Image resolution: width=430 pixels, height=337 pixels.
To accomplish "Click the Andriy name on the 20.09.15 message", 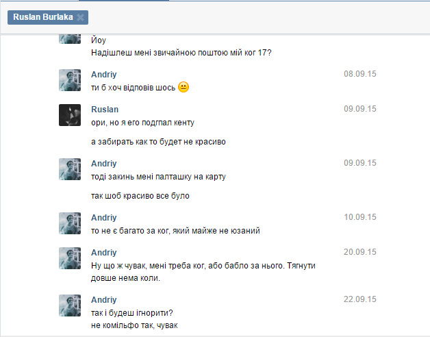I will click(104, 252).
